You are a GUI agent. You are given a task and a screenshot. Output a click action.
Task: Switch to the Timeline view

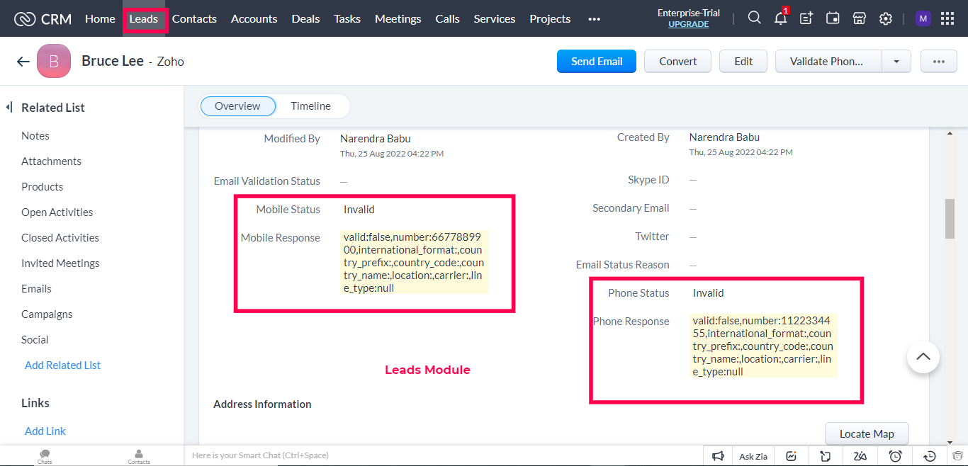[x=310, y=106]
